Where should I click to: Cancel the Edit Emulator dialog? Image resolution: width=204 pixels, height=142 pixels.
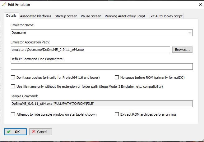(40, 132)
